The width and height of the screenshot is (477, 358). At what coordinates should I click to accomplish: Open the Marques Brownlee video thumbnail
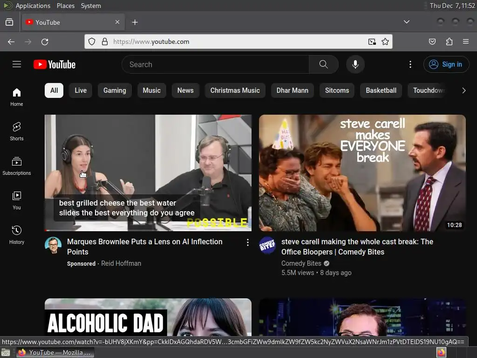(148, 172)
